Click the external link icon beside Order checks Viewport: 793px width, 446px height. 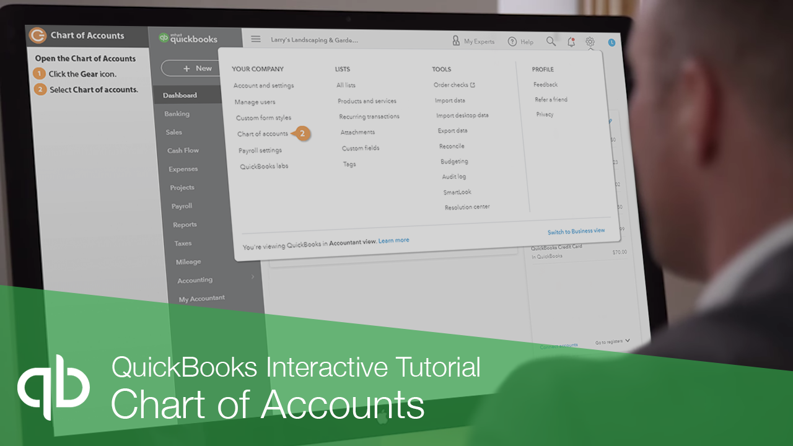tap(471, 85)
